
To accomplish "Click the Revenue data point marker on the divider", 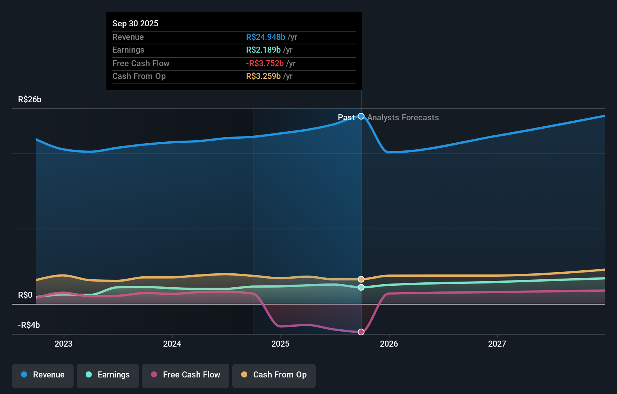I will 361,116.
